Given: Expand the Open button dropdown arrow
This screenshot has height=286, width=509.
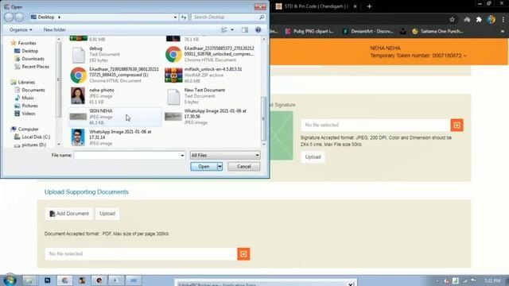Looking at the screenshot, I should (x=220, y=166).
